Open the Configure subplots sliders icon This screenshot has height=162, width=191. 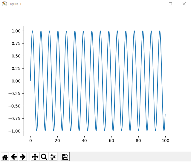tap(53, 157)
